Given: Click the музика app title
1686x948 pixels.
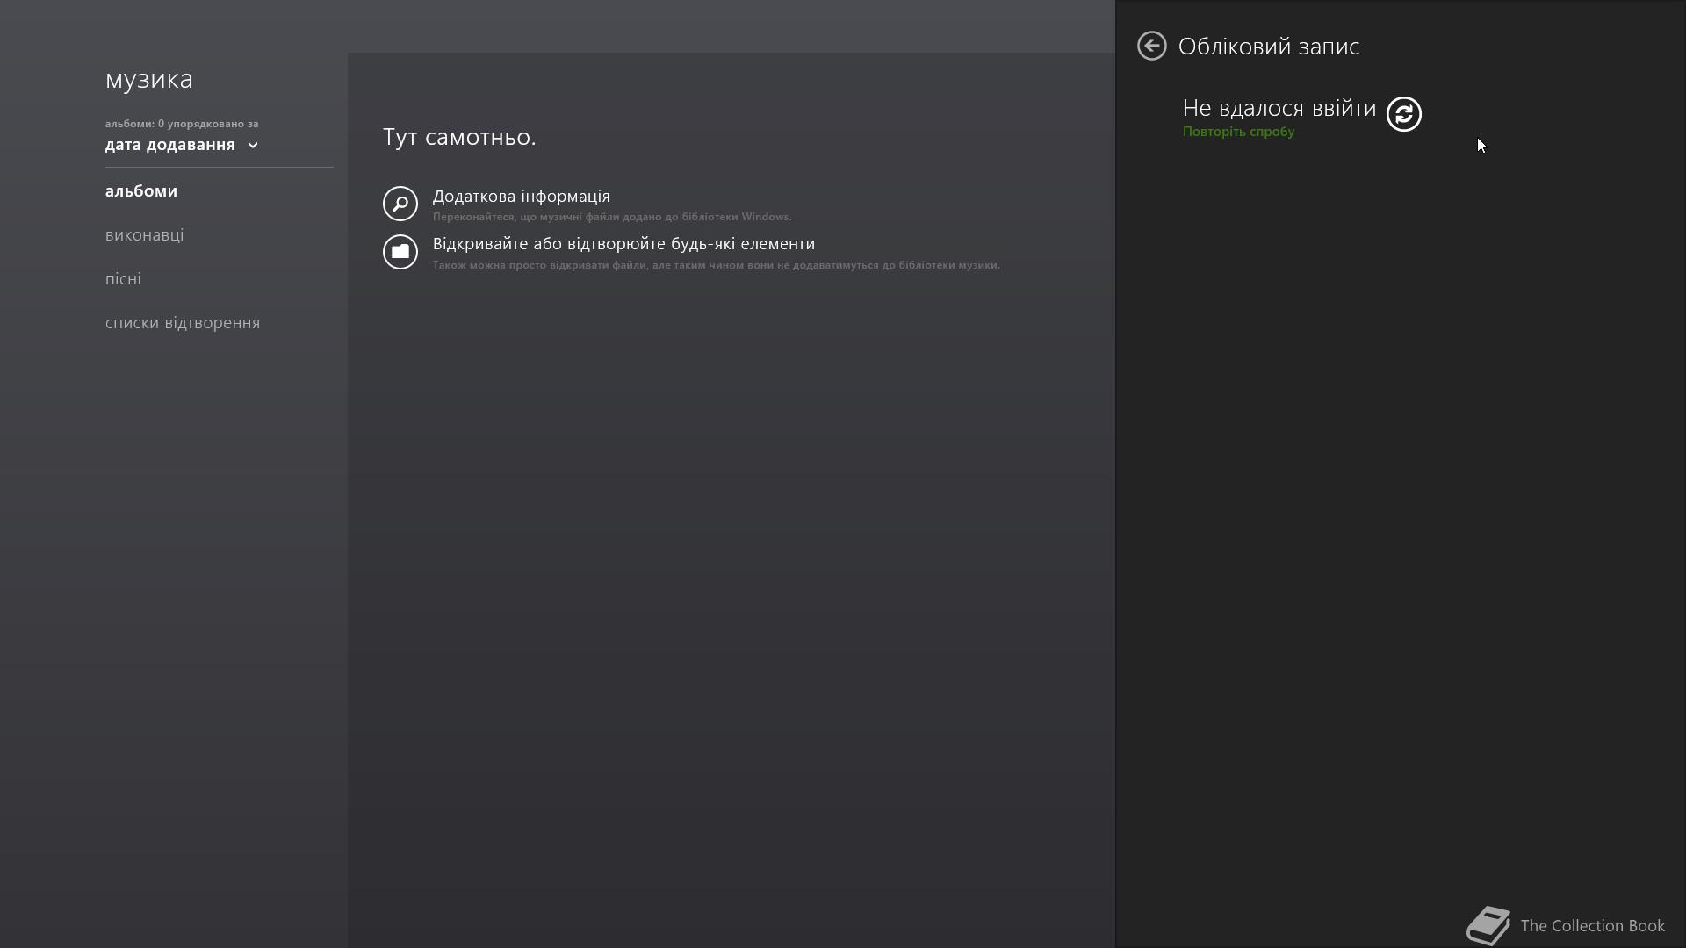Looking at the screenshot, I should coord(148,79).
